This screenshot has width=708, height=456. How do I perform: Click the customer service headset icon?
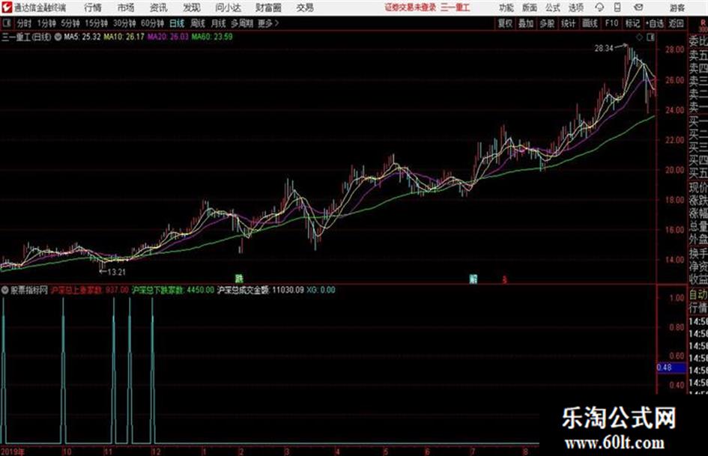tap(599, 7)
